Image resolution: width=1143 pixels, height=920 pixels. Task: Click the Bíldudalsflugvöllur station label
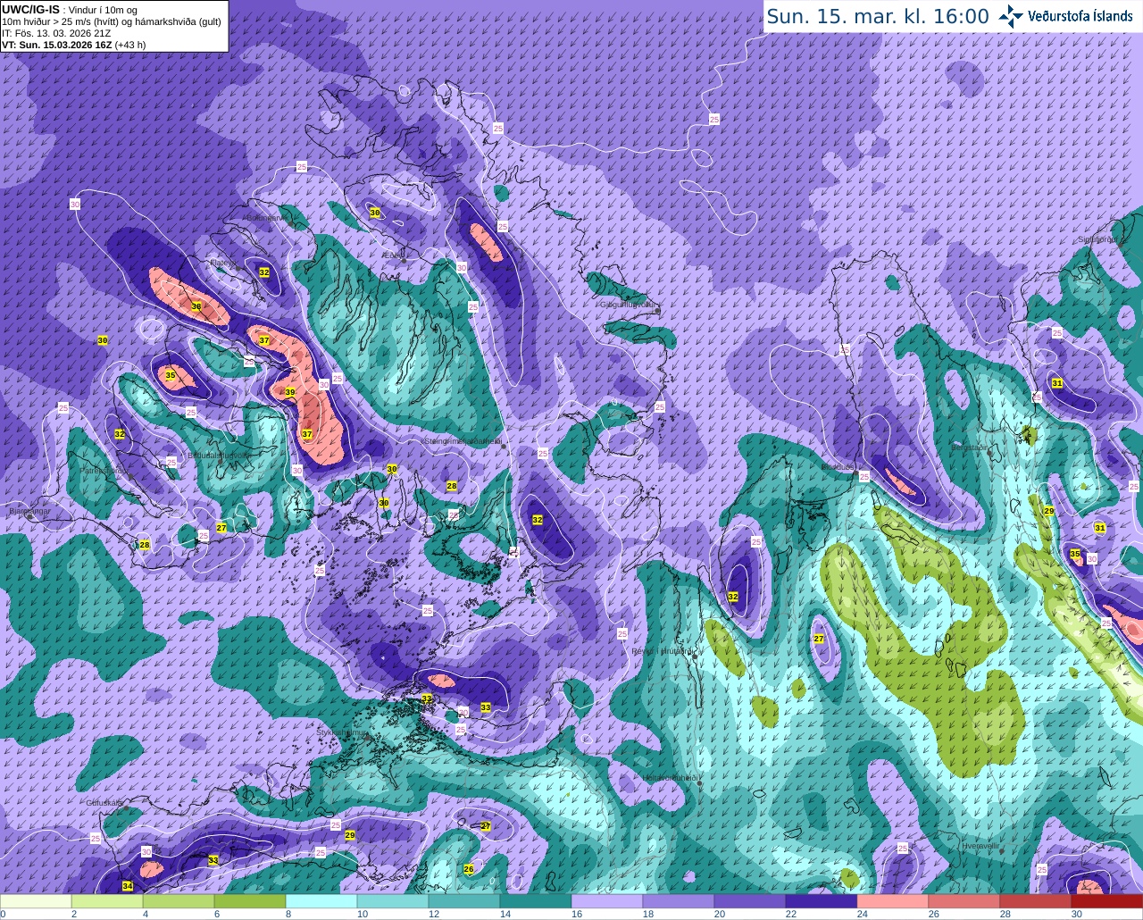tap(220, 455)
